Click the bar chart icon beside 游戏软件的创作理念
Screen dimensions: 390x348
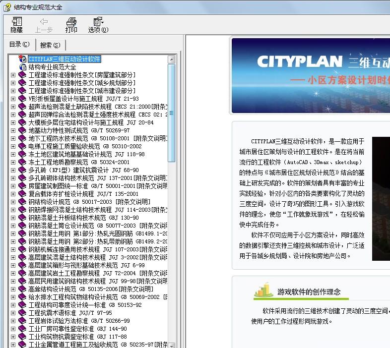tap(263, 290)
